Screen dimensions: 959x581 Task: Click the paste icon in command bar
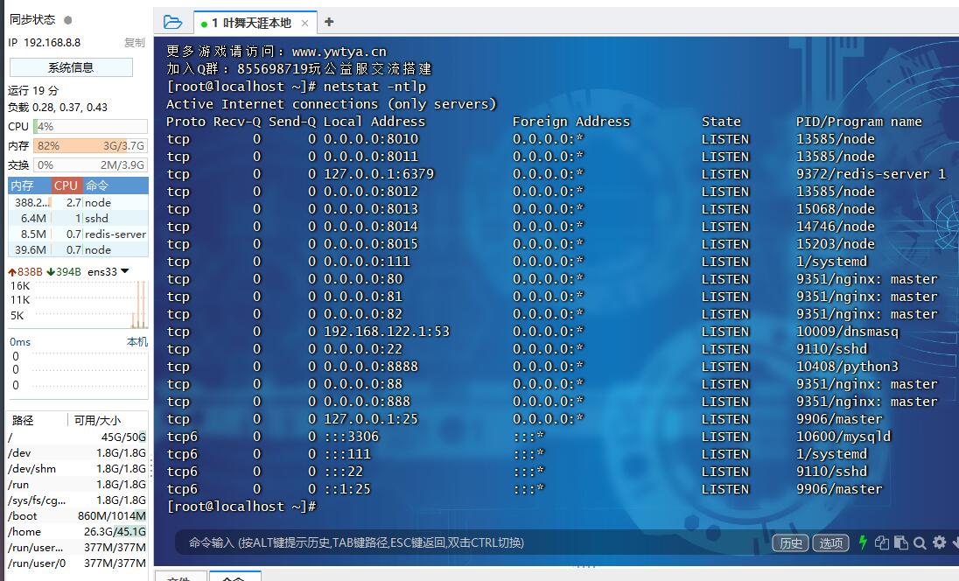point(901,542)
